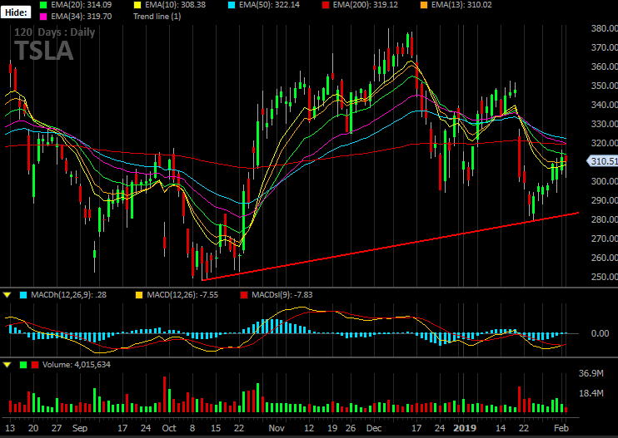Select the EMA(10): 308.38 legend label

[176, 5]
